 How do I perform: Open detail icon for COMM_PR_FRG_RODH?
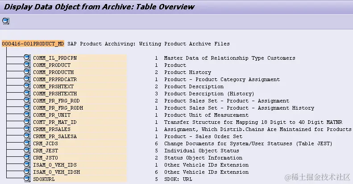click(x=27, y=108)
